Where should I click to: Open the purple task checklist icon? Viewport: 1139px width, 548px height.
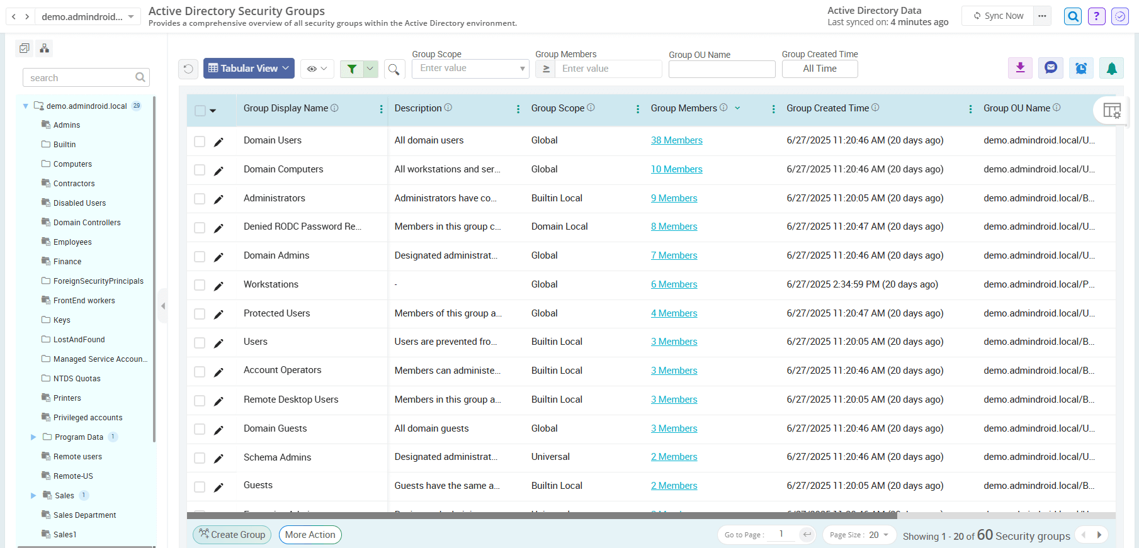coord(1120,16)
